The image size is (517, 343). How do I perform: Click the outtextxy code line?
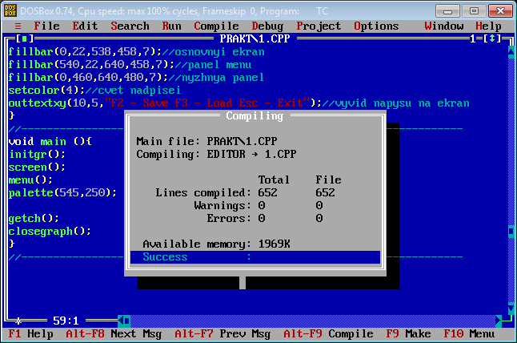(238, 103)
